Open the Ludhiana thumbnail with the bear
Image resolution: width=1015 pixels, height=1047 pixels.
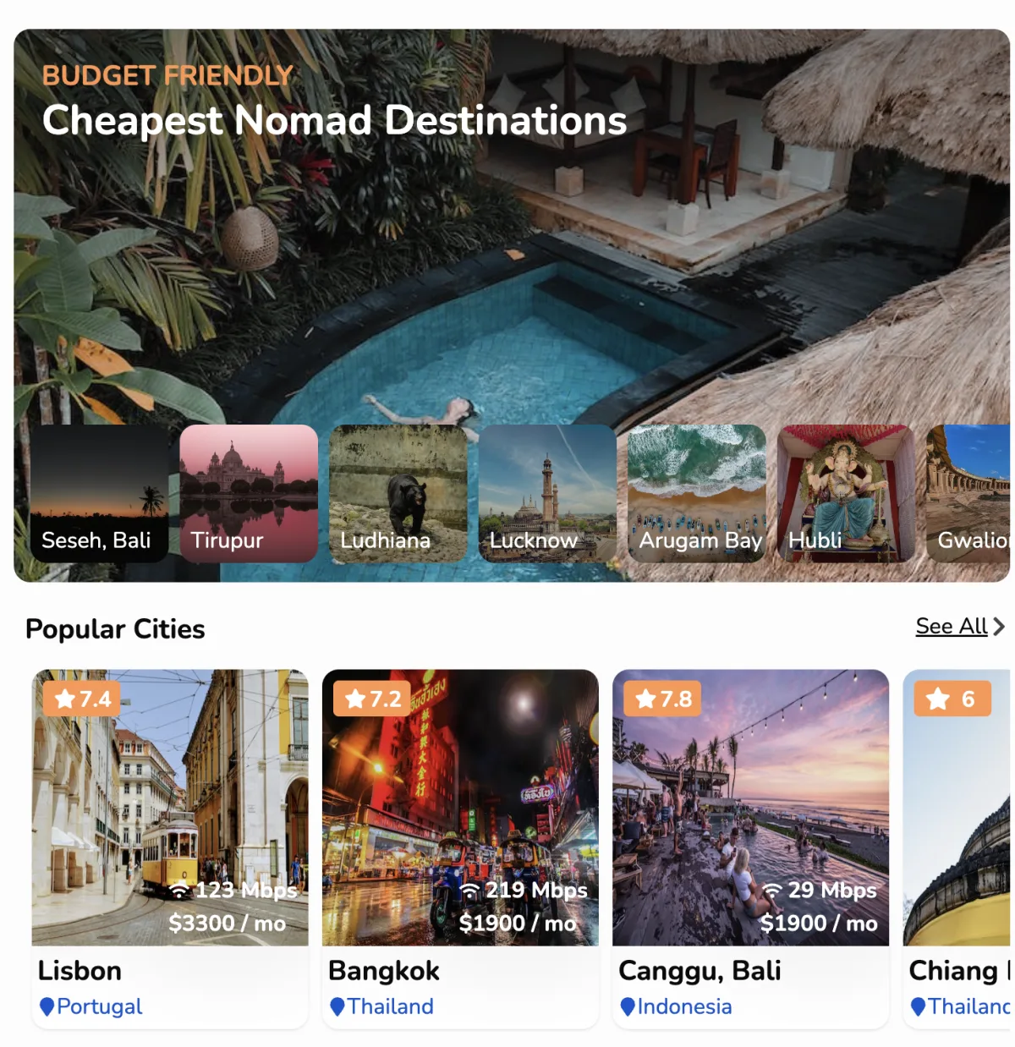click(x=398, y=494)
